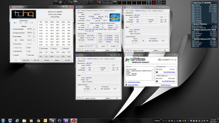Click save icon for 1024M score in wPrime
The height and width of the screenshot is (123, 219).
157,81
